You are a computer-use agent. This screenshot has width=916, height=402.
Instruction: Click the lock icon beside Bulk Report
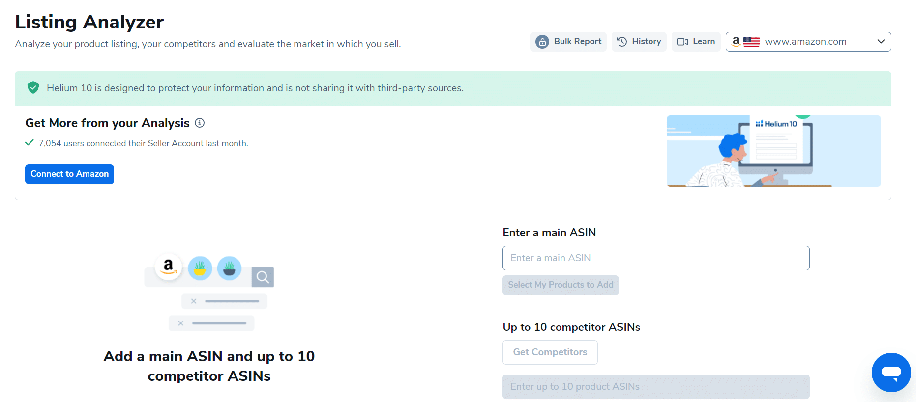[542, 42]
